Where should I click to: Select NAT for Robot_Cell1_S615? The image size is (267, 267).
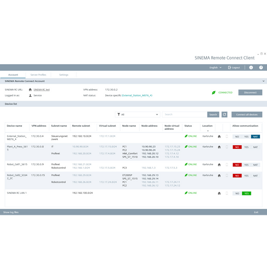[255, 165]
